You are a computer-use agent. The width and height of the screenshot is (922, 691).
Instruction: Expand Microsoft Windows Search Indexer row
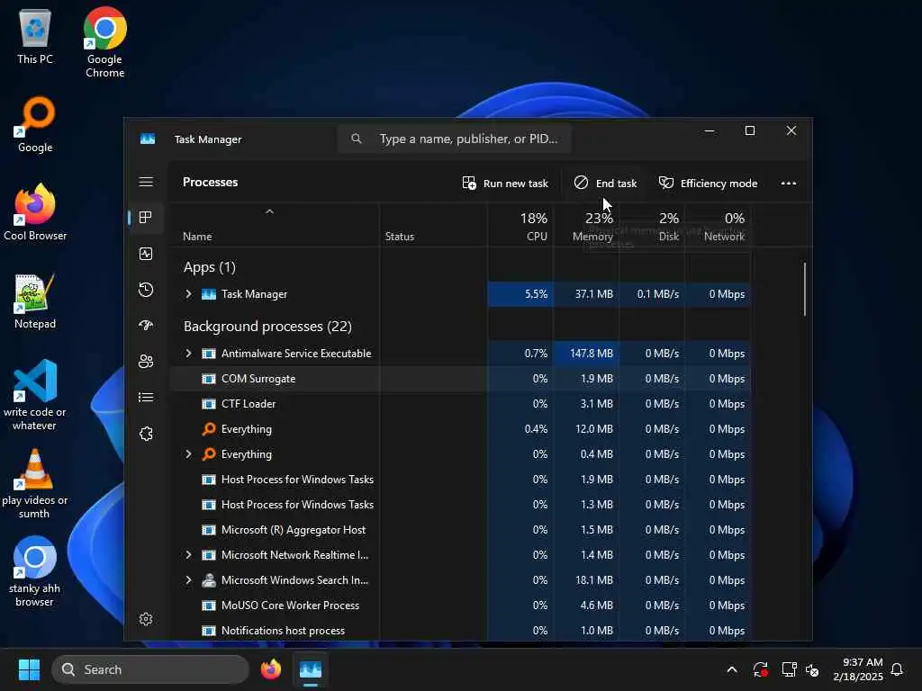pos(188,580)
